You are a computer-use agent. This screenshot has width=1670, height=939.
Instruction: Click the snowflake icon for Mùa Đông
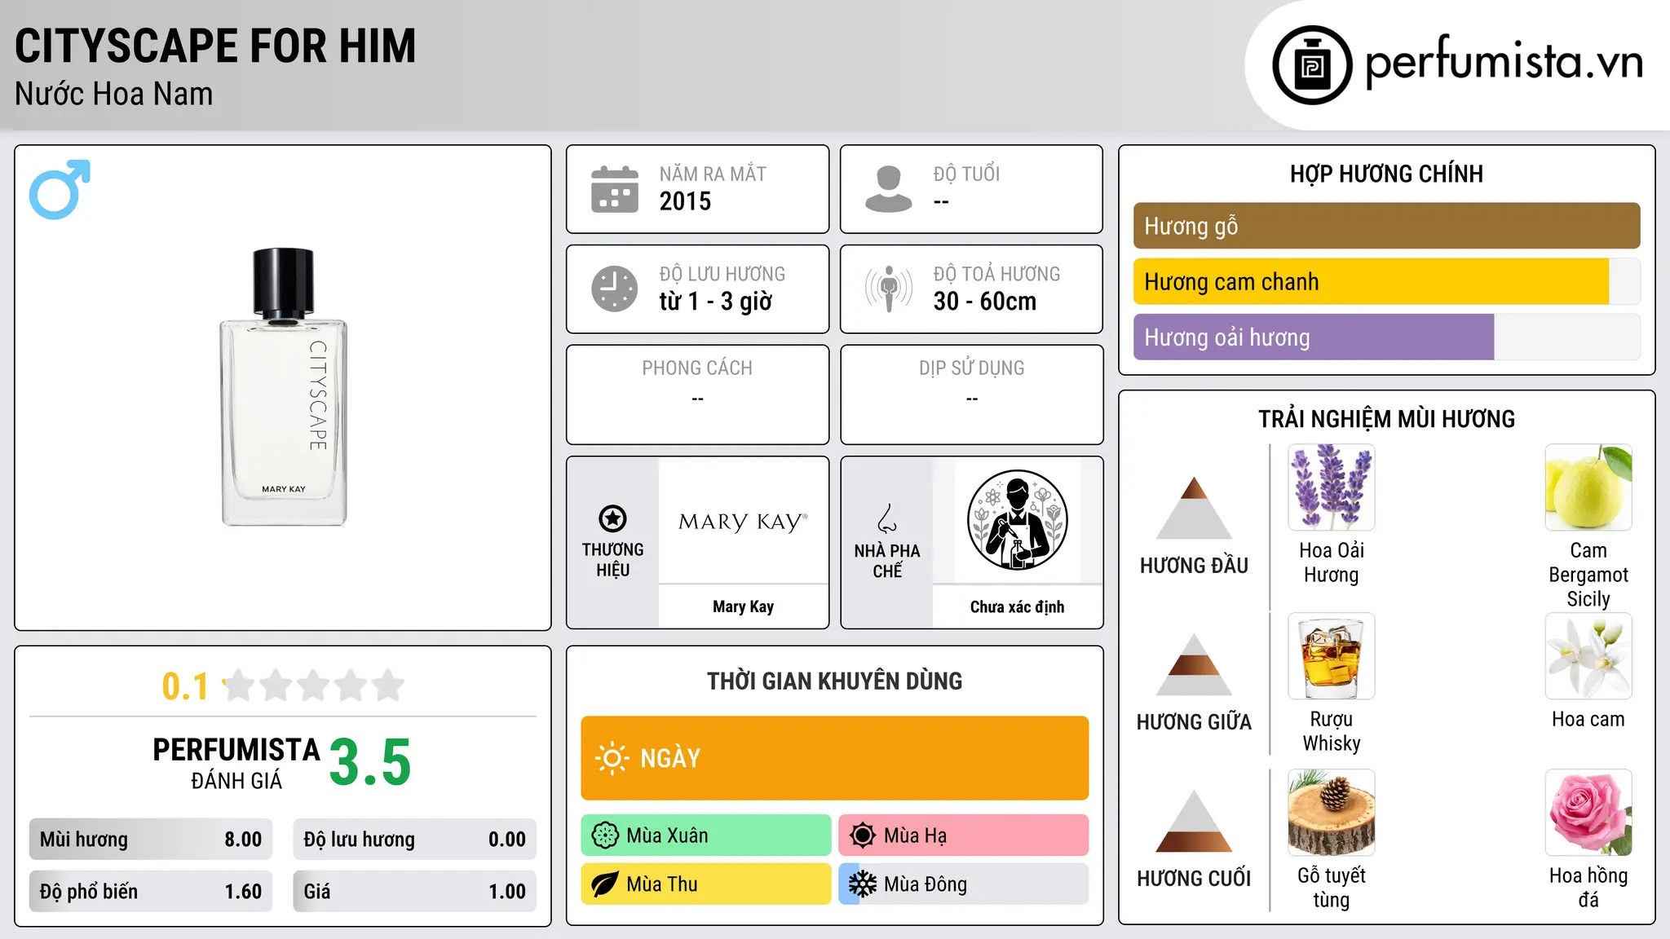point(862,884)
